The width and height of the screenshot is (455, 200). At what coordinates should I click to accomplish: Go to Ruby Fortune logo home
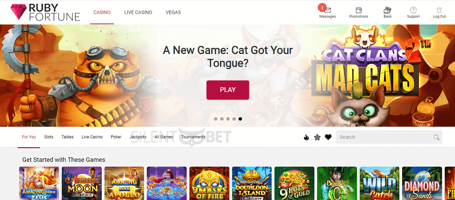pos(45,12)
